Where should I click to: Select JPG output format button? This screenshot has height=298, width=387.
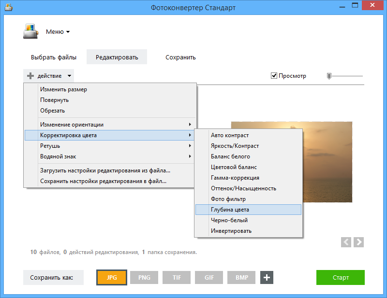pyautogui.click(x=112, y=277)
